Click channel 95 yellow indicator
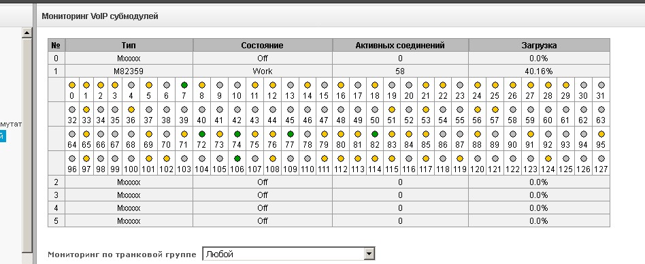Viewport: 645px width, 264px height. click(601, 134)
